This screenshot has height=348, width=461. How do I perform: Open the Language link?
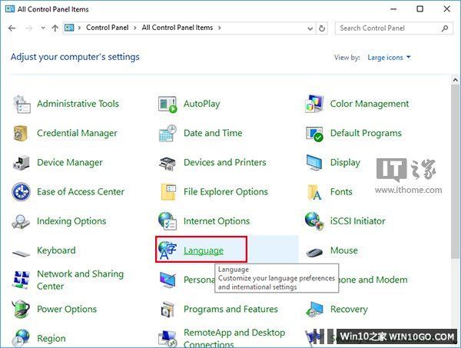pos(204,250)
